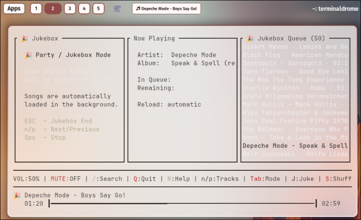Select queue entry Korn - Take a Look in the Mi
Screen dimensions: 361x220
(295, 137)
